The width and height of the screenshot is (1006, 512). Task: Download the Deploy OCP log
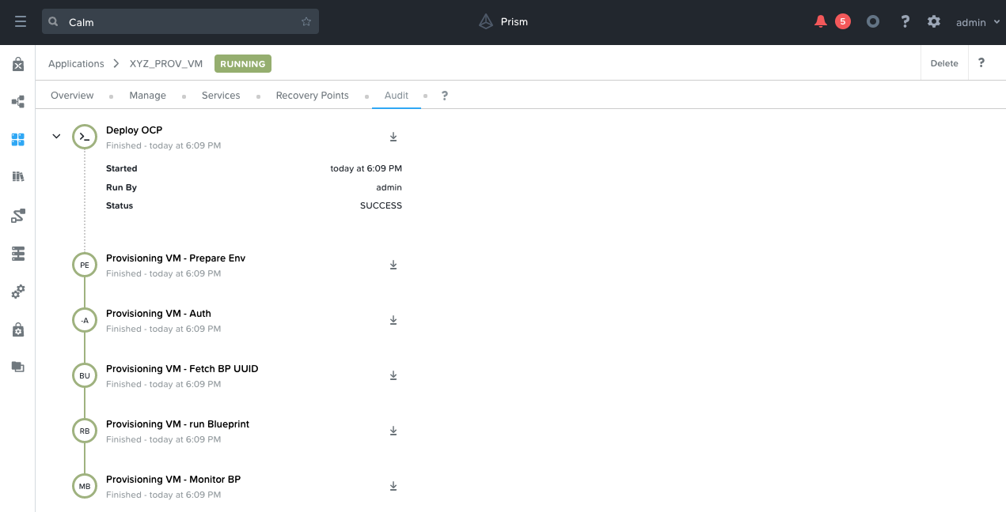click(393, 137)
